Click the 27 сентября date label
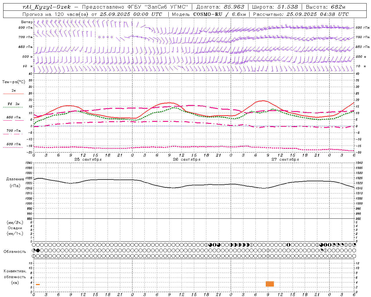Screen dimensions: 371x297 [285, 160]
